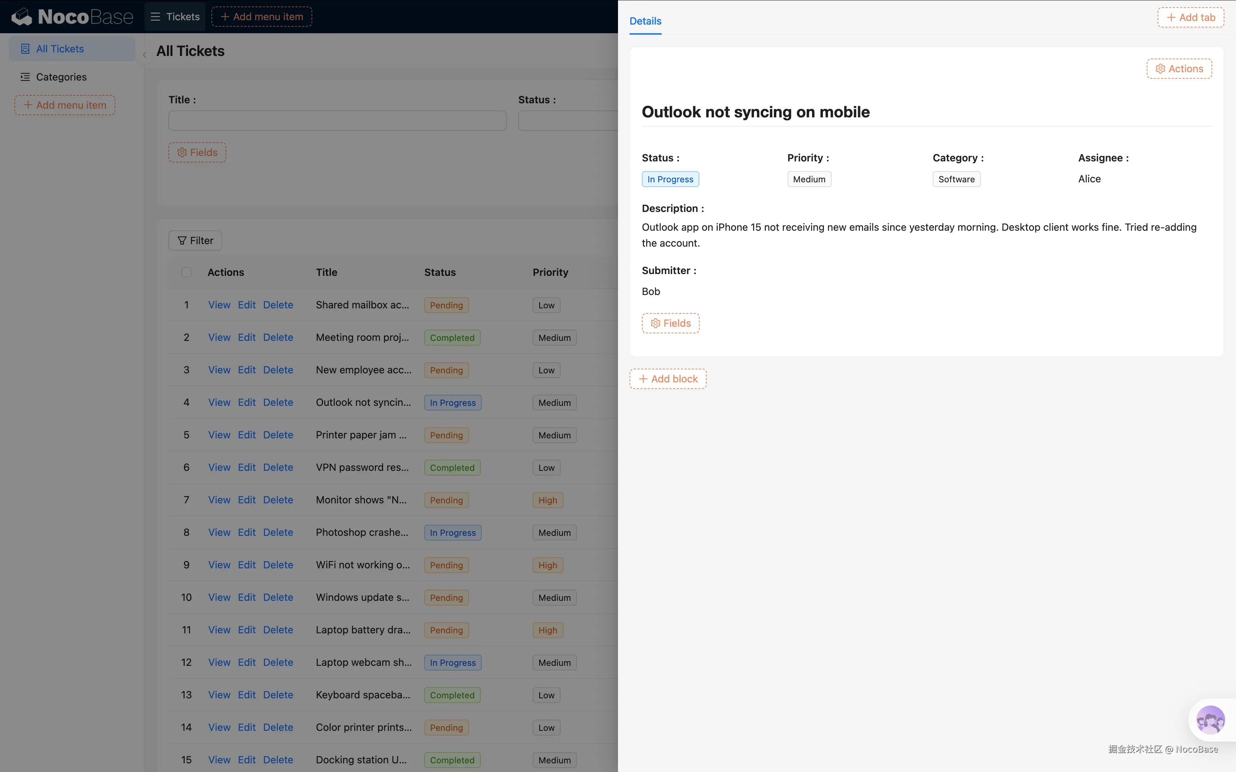This screenshot has width=1236, height=772.
Task: Click assignee name Alice
Action: coord(1089,179)
